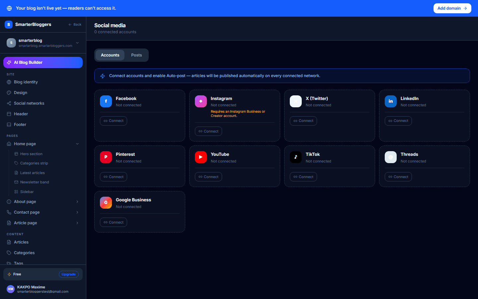This screenshot has width=478, height=299.
Task: Connect the TikTok account
Action: point(303,177)
